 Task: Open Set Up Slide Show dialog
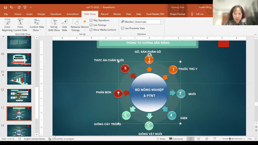point(54,24)
